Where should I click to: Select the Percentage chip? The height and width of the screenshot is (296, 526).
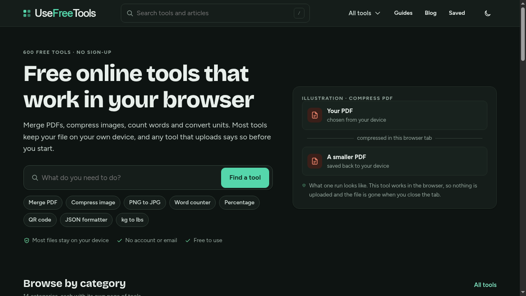coord(239,203)
